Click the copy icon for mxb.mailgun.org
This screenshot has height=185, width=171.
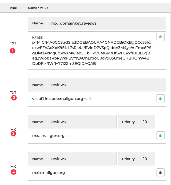[160, 173]
